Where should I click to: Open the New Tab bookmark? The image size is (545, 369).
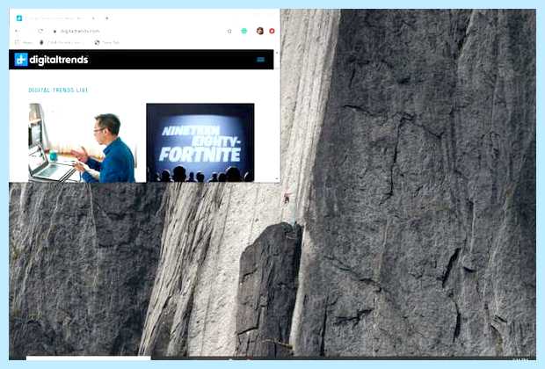pos(107,42)
